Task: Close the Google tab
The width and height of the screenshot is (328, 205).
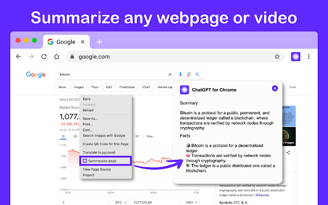Action: click(83, 42)
